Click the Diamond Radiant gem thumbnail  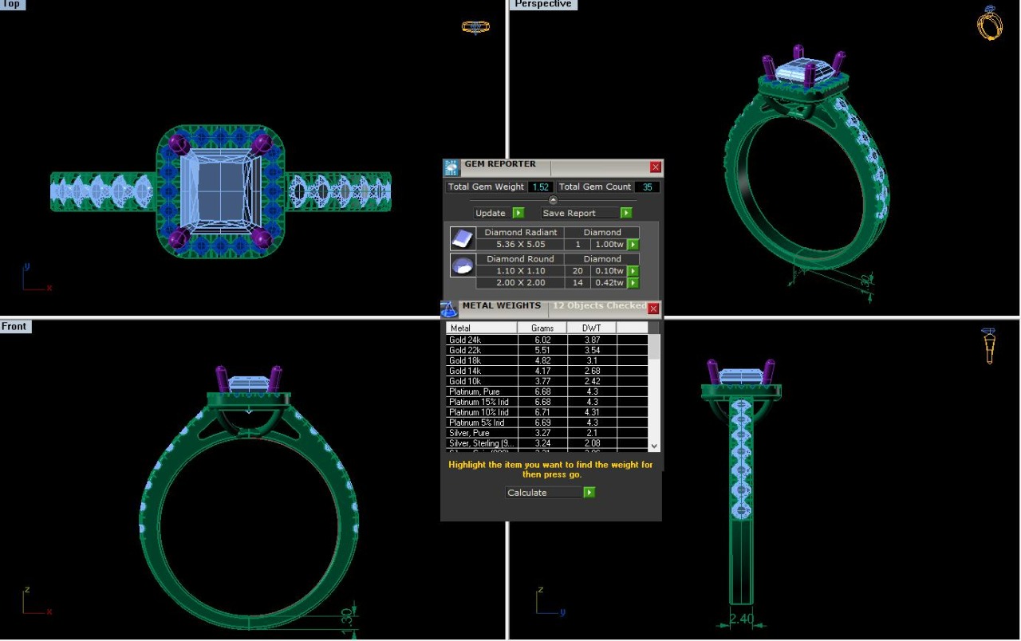(x=462, y=238)
